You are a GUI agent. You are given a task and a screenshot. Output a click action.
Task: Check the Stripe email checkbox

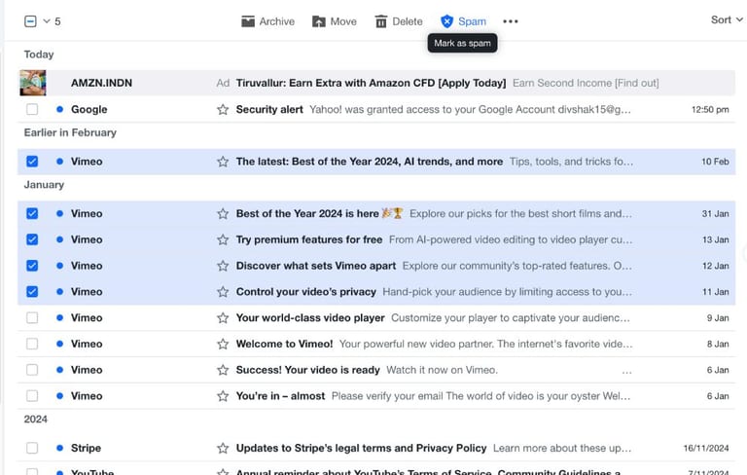pos(32,448)
